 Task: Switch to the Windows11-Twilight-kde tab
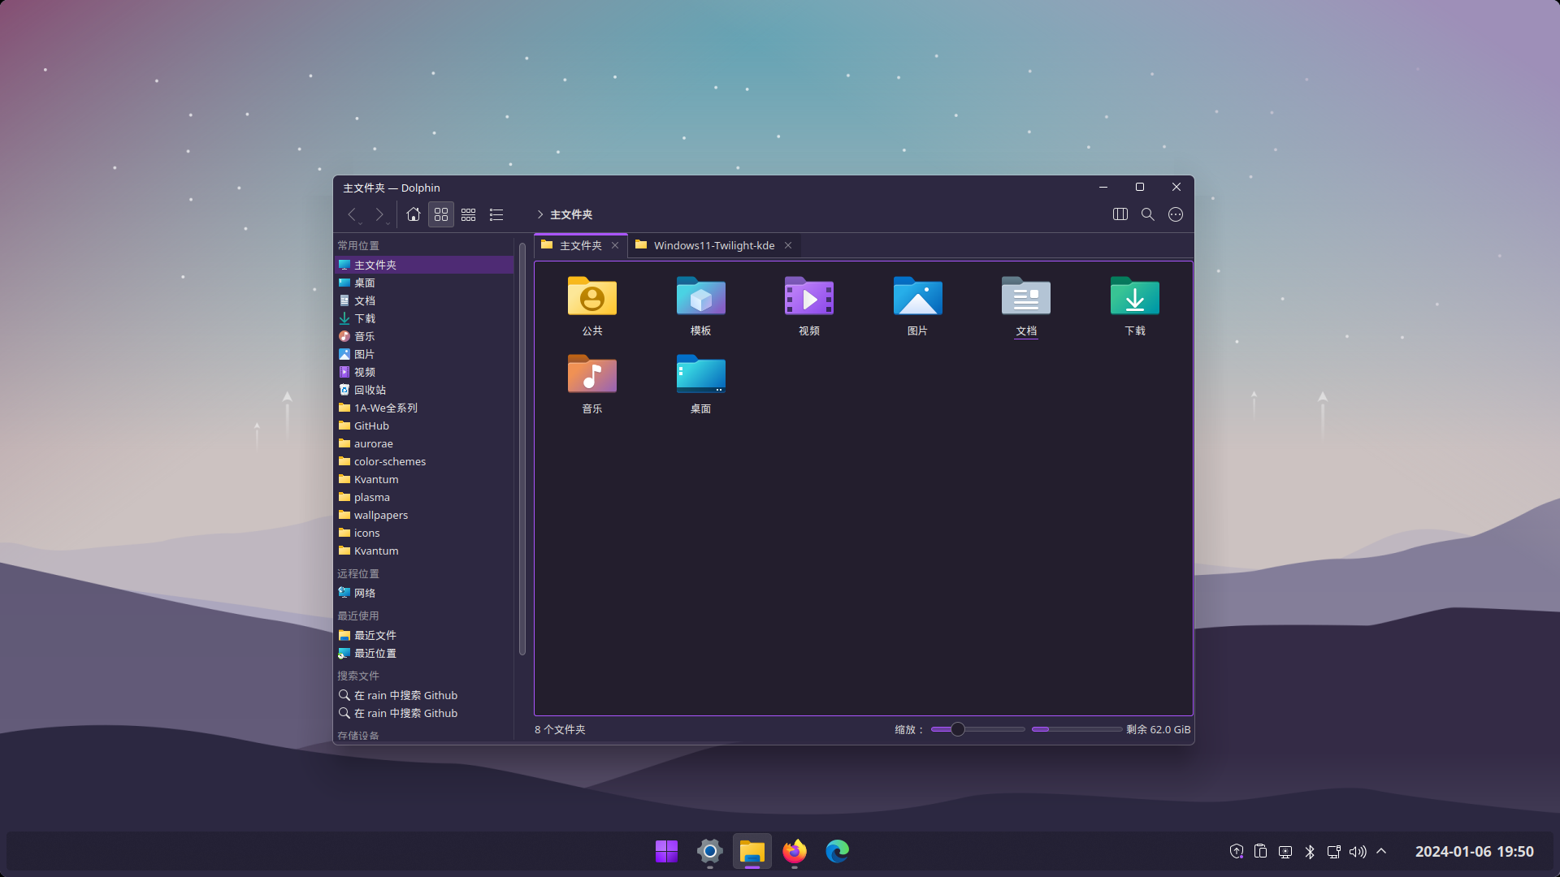[714, 245]
